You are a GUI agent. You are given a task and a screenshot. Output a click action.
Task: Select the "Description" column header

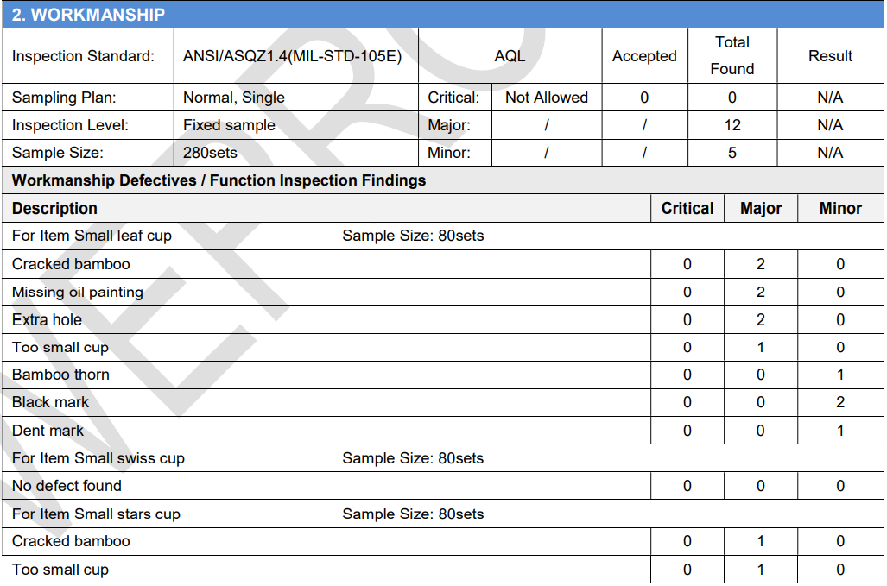(x=54, y=208)
